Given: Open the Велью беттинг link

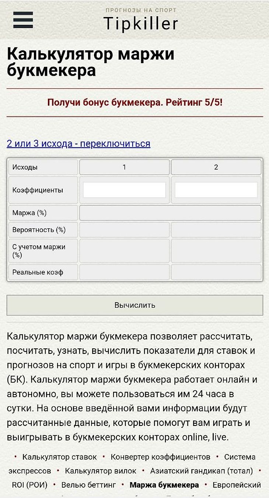Looking at the screenshot, I should 88,485.
